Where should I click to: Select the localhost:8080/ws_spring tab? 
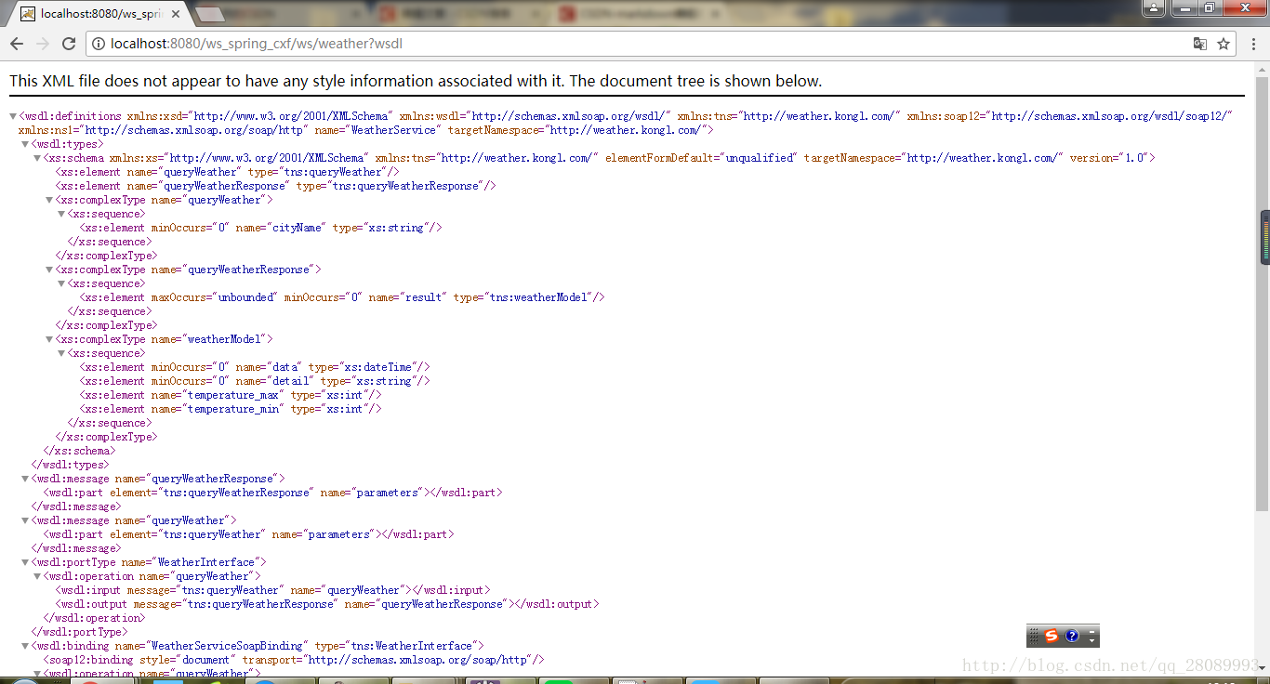point(99,14)
